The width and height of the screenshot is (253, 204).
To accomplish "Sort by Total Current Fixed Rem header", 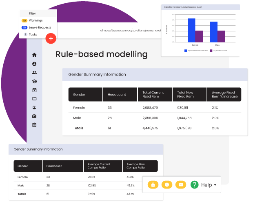I will point(155,95).
